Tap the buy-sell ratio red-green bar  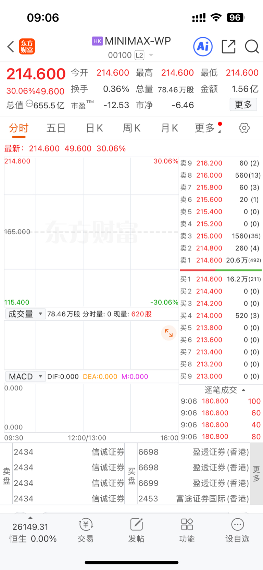(x=221, y=270)
